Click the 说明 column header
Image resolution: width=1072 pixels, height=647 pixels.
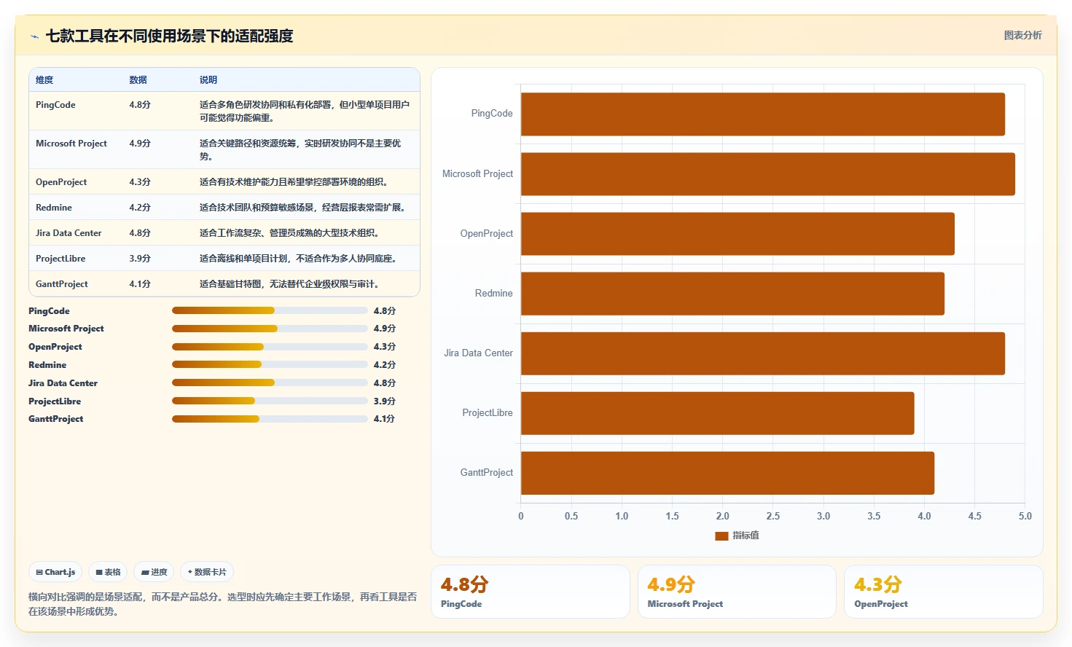(x=208, y=80)
